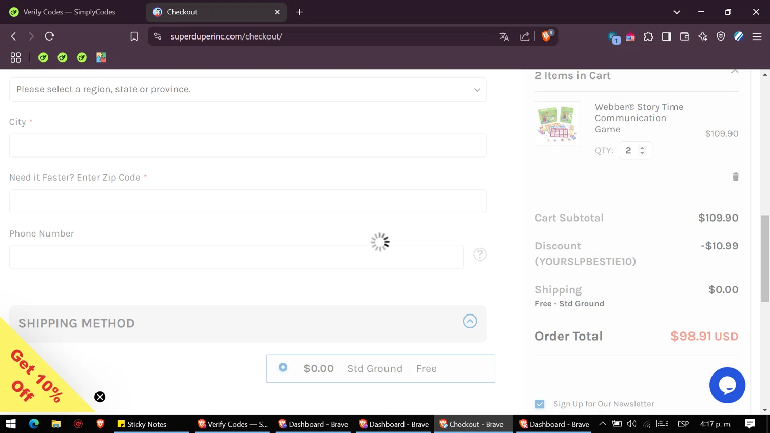
Task: Select the Checkout browser tab
Action: [216, 12]
